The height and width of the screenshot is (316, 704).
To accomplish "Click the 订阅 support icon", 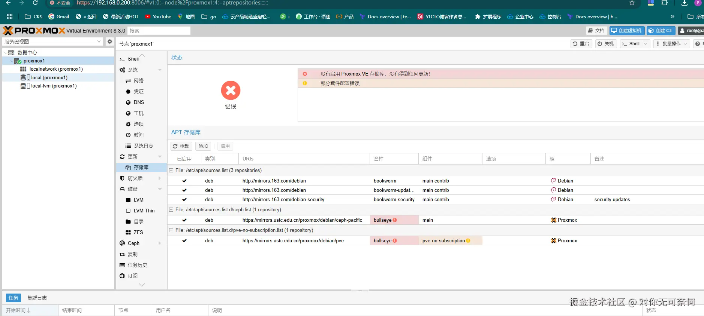I will (122, 276).
